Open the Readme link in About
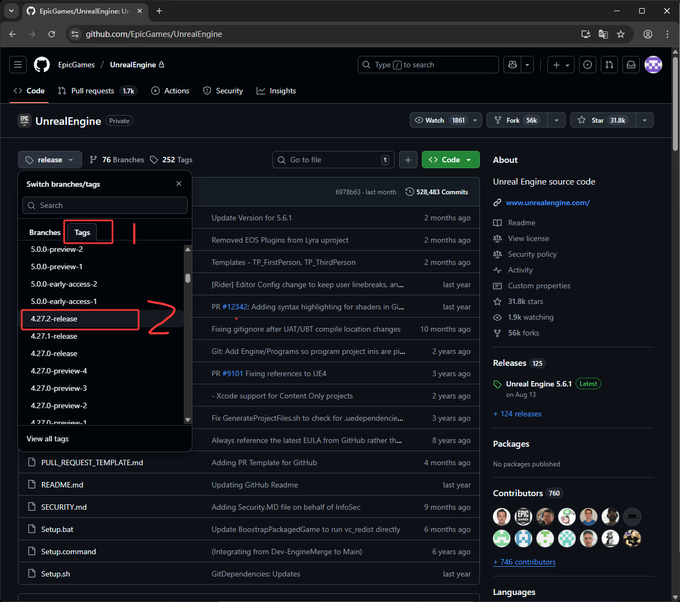 pos(514,223)
